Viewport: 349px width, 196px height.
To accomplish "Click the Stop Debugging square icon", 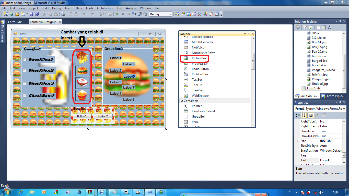I will click(128, 14).
